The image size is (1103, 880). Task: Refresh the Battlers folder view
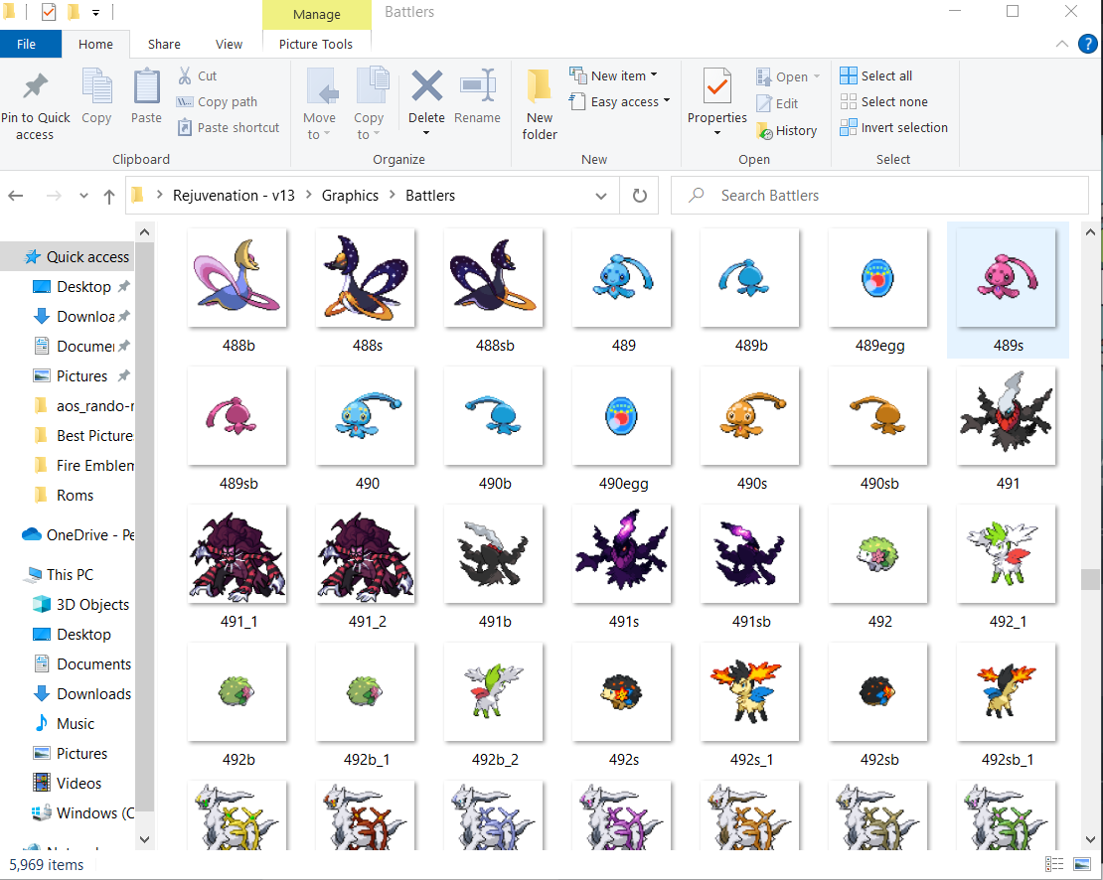pos(639,196)
